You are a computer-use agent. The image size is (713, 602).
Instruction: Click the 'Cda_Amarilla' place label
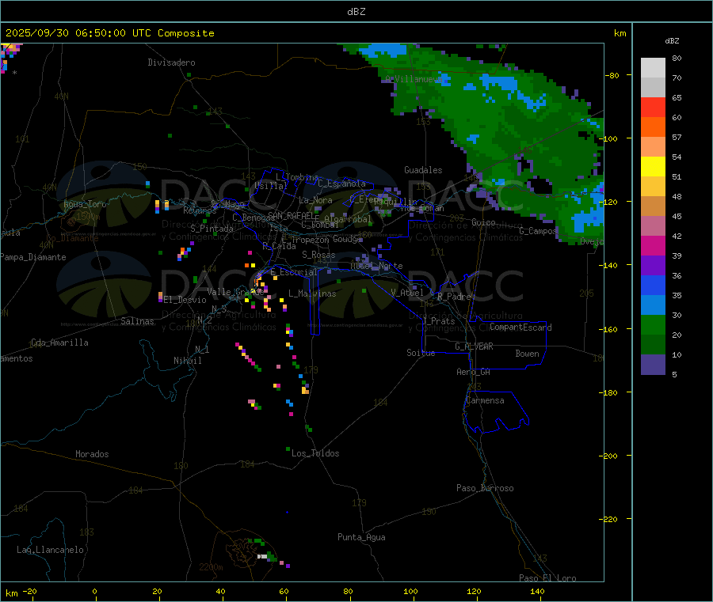click(x=59, y=343)
